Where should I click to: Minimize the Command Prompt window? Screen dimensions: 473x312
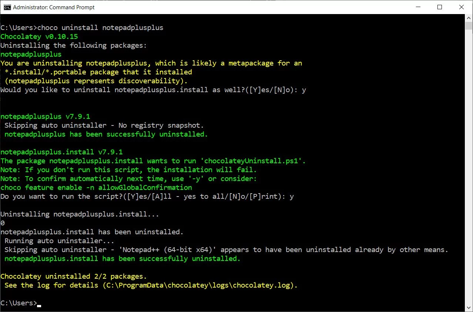[x=418, y=7]
